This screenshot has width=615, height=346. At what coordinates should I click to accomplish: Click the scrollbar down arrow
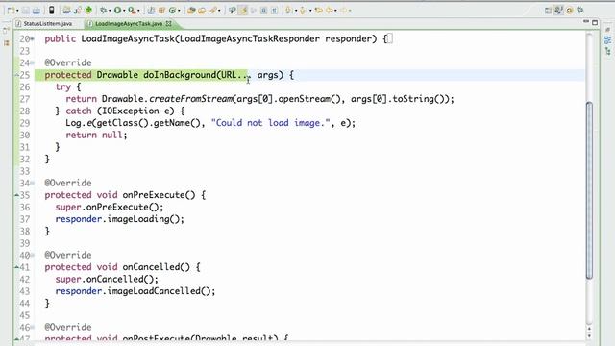tap(589, 336)
